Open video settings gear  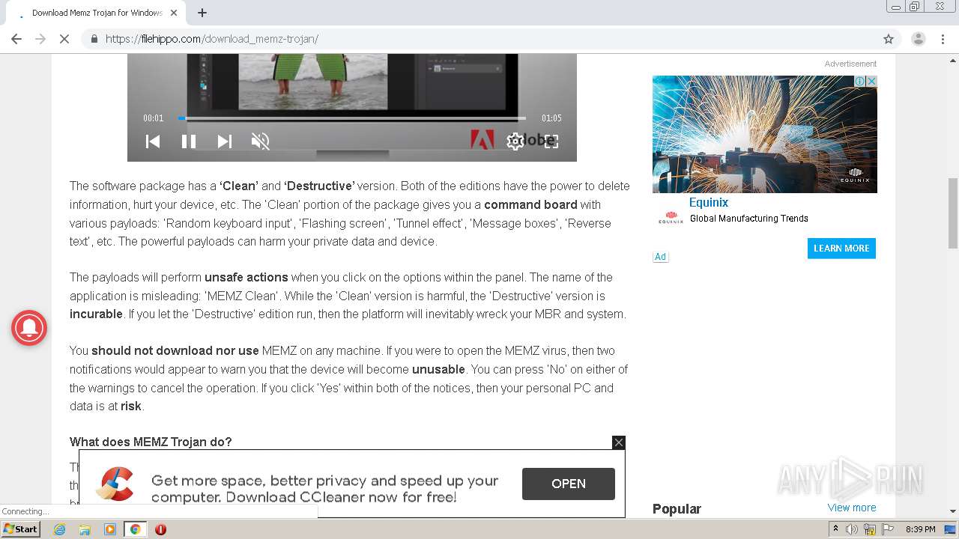515,141
